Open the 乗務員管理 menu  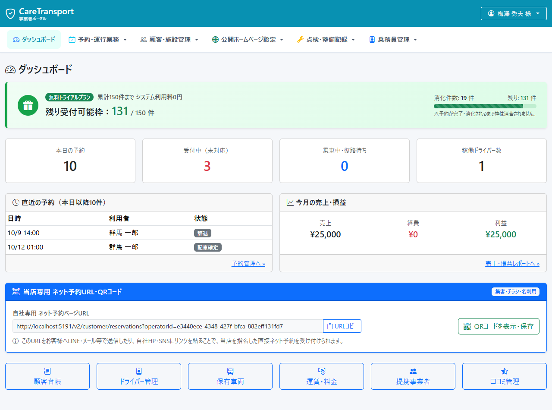click(393, 40)
